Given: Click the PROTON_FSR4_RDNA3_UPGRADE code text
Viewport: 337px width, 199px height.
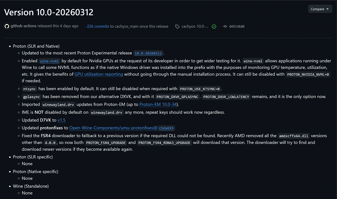Looking at the screenshot, I should point(164,143).
